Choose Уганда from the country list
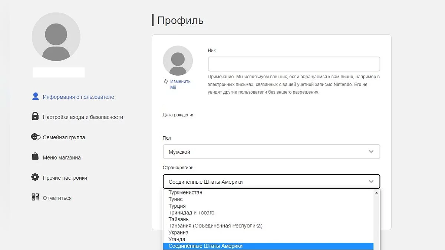445x250 pixels. (268, 239)
